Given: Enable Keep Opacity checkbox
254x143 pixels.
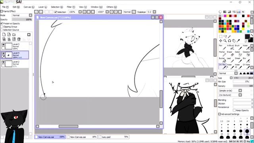Looking at the screenshot, I should click(x=234, y=110).
